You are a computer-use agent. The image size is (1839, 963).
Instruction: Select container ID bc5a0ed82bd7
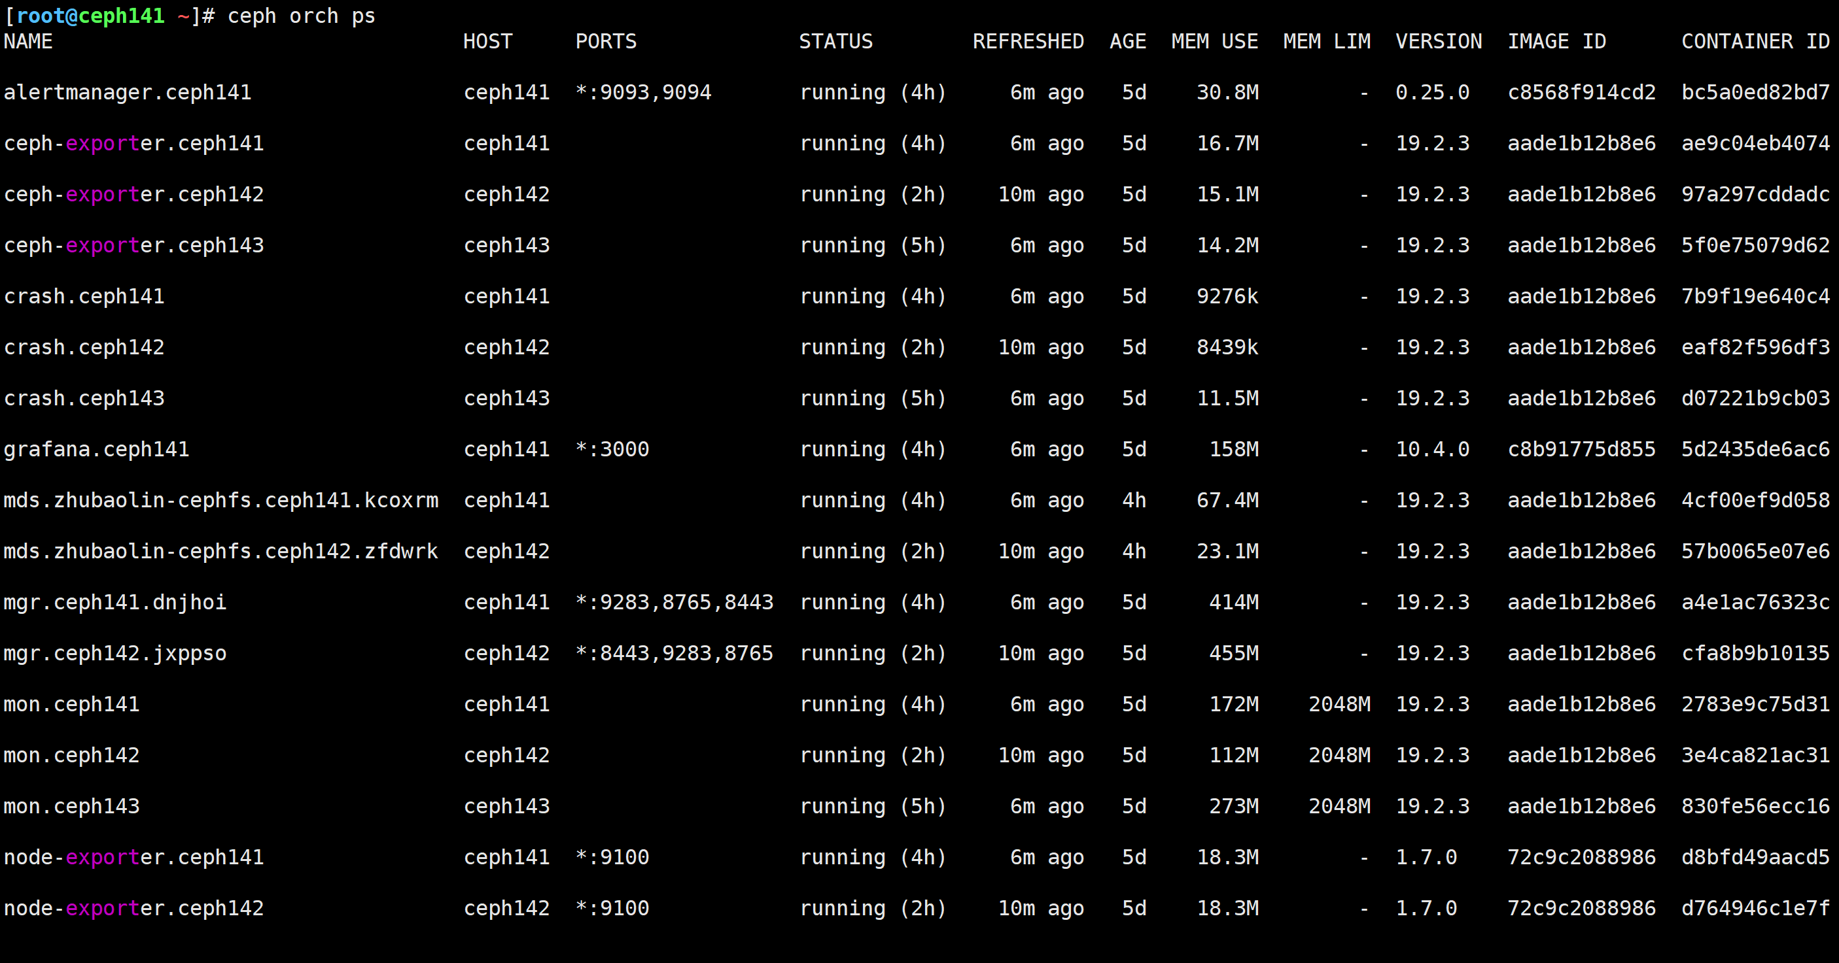(1755, 93)
